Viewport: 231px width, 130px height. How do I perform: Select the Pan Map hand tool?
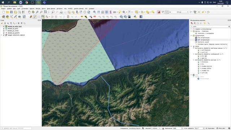click(29, 12)
